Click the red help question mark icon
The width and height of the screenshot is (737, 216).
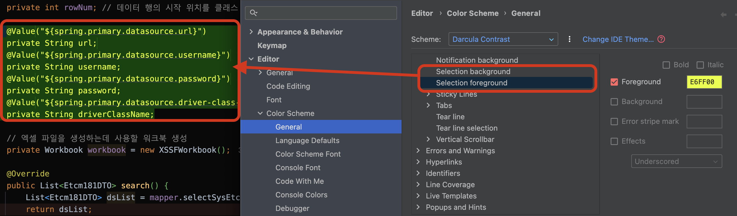pyautogui.click(x=661, y=39)
